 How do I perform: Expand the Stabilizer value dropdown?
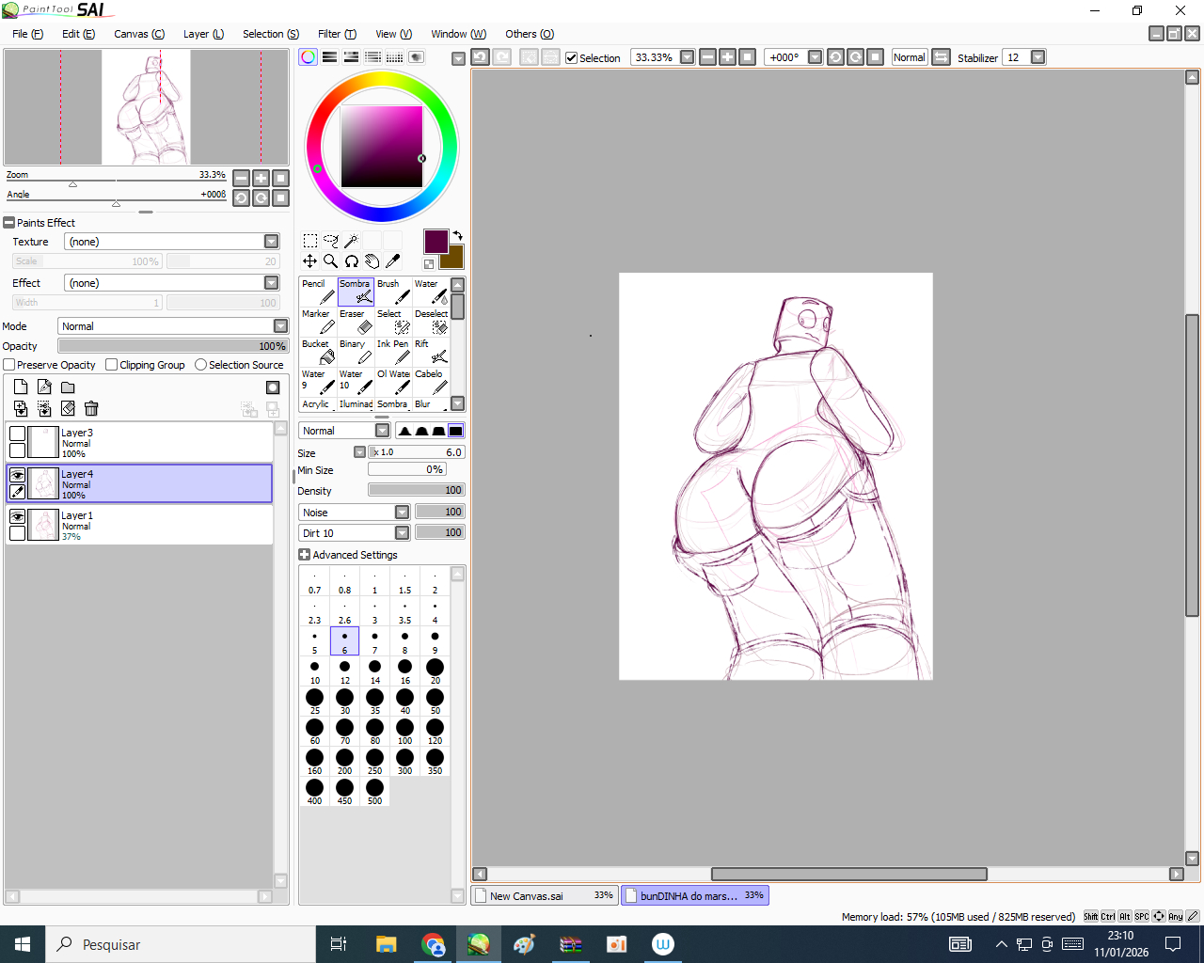pos(1038,57)
